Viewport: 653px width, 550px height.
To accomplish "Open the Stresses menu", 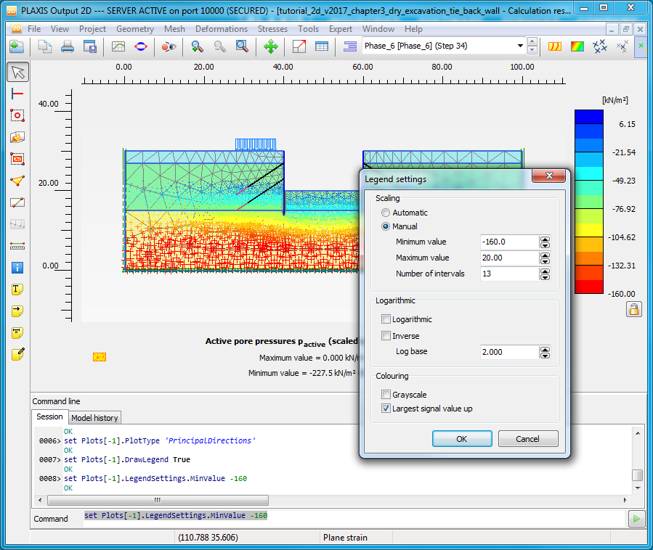I will click(x=272, y=29).
